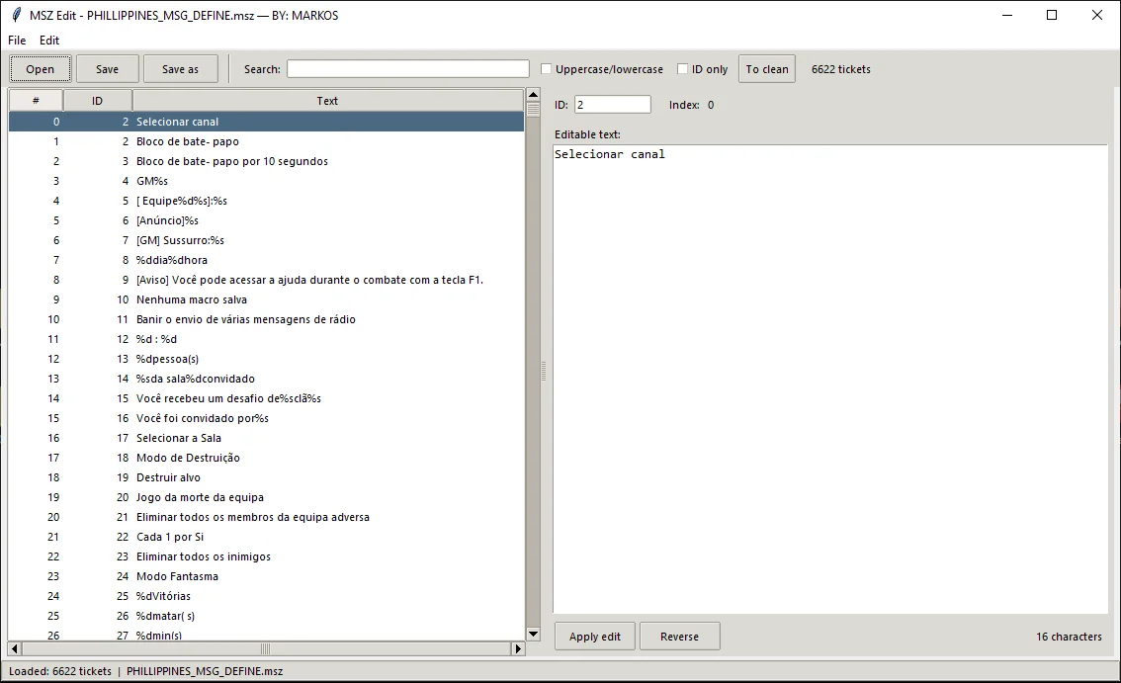The width and height of the screenshot is (1121, 683).
Task: Select row 'Eliminar todos os membros da equipa adversa'
Action: point(266,517)
